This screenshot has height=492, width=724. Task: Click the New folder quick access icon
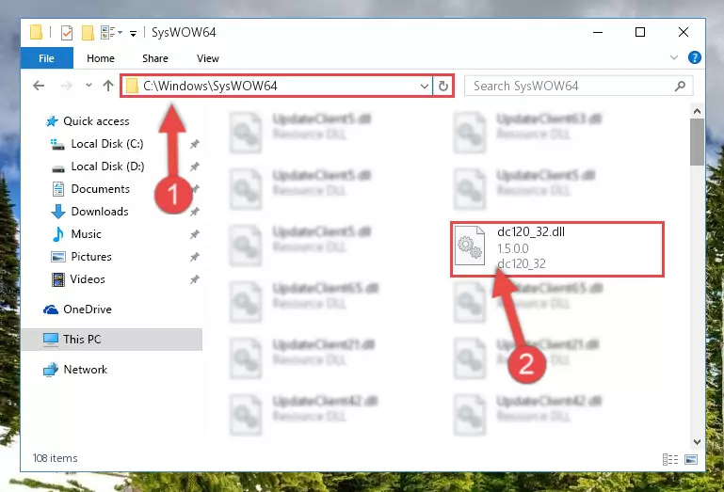(x=88, y=33)
